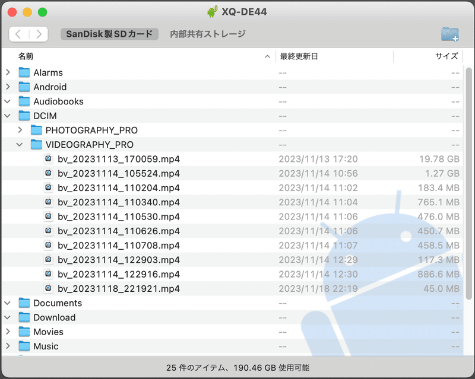Expand the Movies folder chevron
This screenshot has width=475, height=379.
[x=8, y=332]
